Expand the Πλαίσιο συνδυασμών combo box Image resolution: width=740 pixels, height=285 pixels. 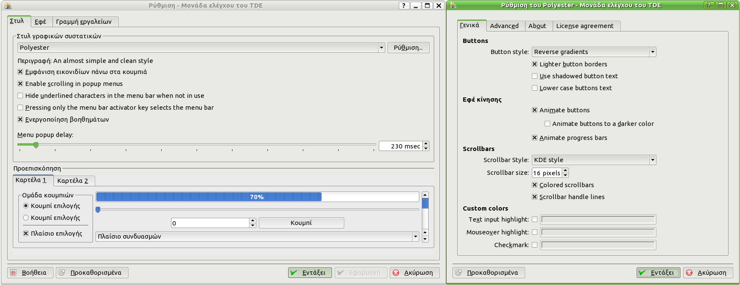point(257,237)
